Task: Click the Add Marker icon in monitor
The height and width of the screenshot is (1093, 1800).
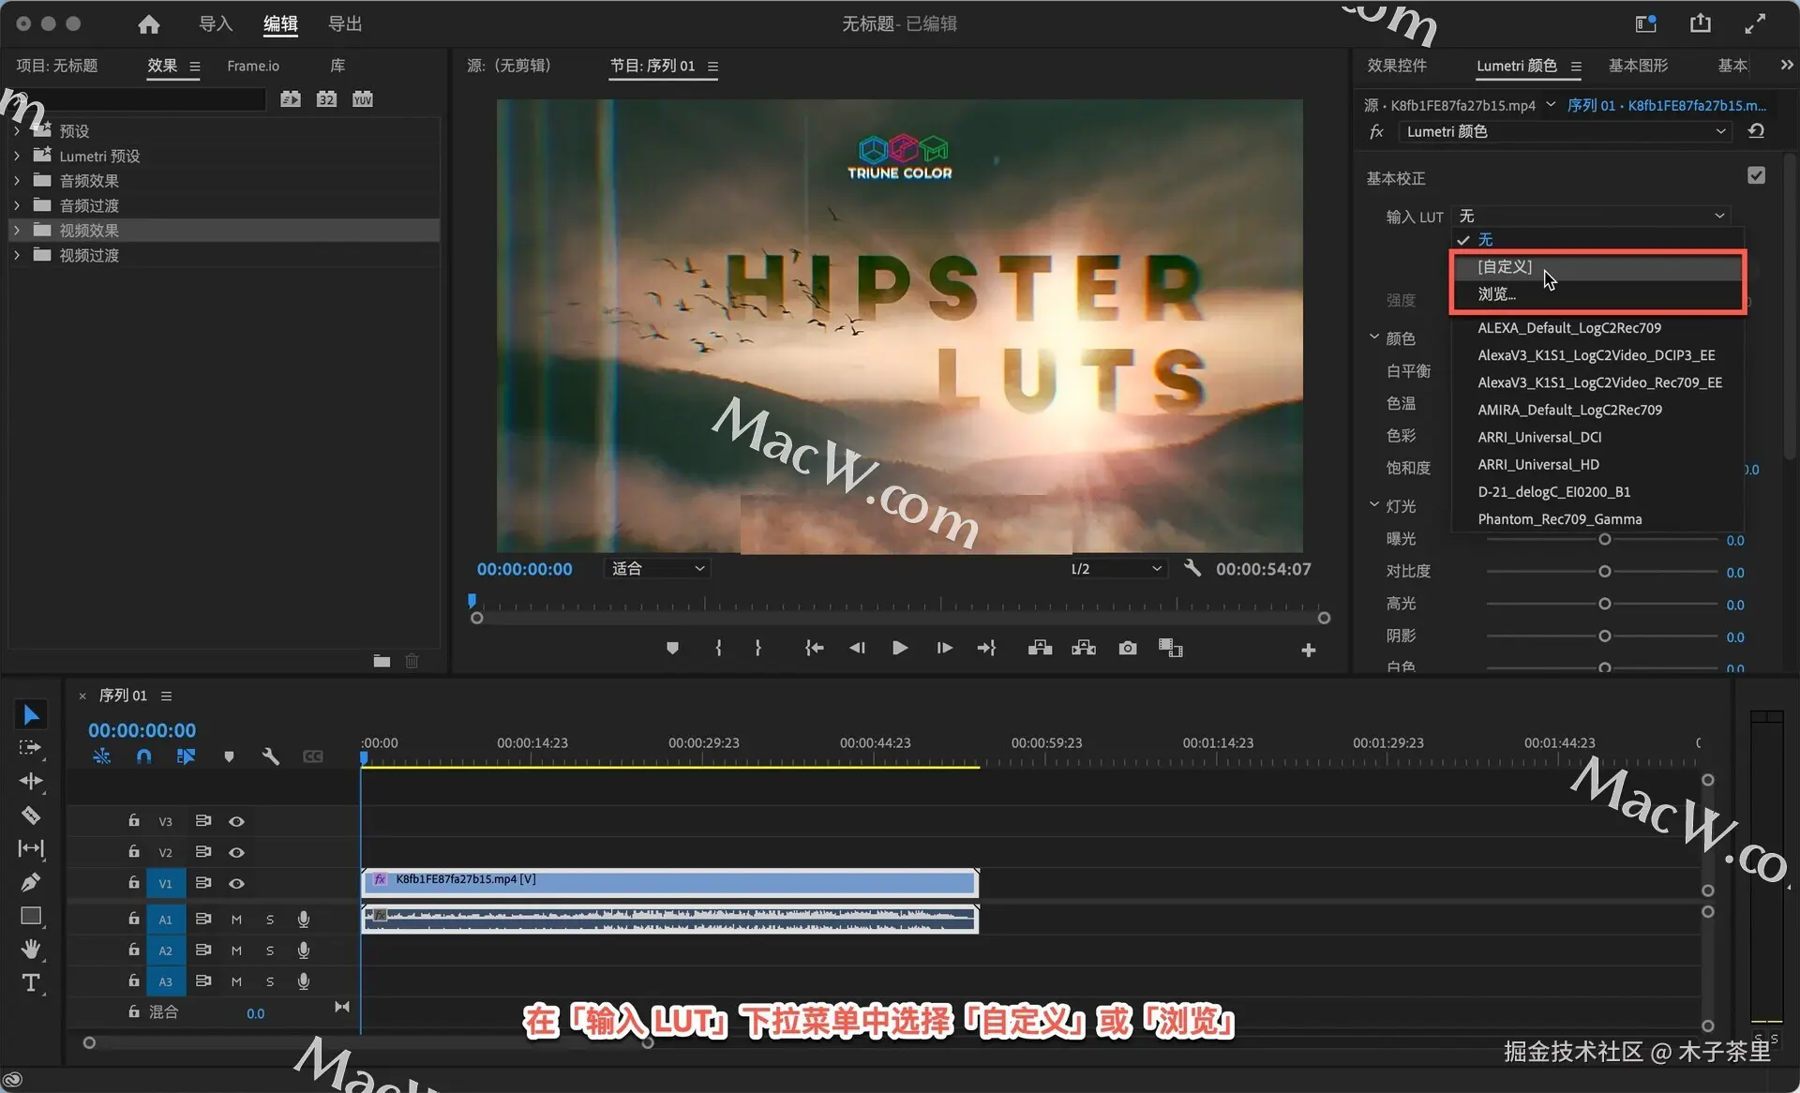Action: pos(671,648)
